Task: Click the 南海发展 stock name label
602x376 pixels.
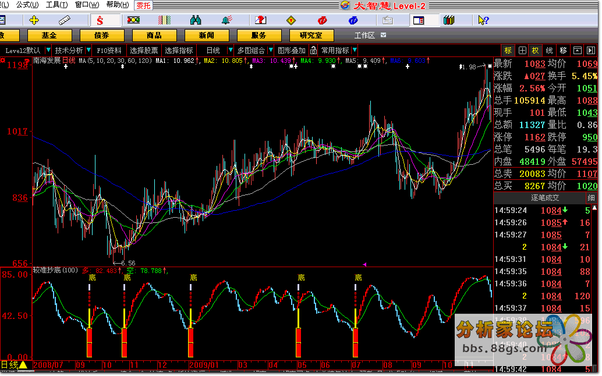Action: pyautogui.click(x=47, y=60)
